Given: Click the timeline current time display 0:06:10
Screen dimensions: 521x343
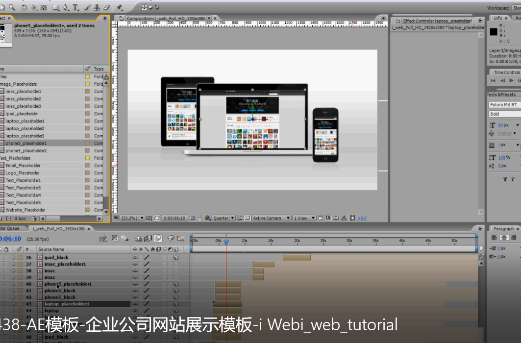Looking at the screenshot, I should click(x=11, y=239).
